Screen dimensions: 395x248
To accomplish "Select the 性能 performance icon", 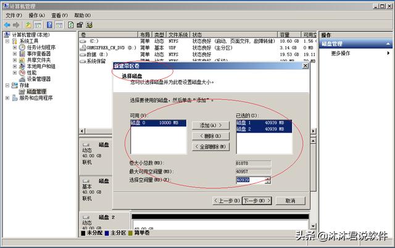I will [x=22, y=73].
